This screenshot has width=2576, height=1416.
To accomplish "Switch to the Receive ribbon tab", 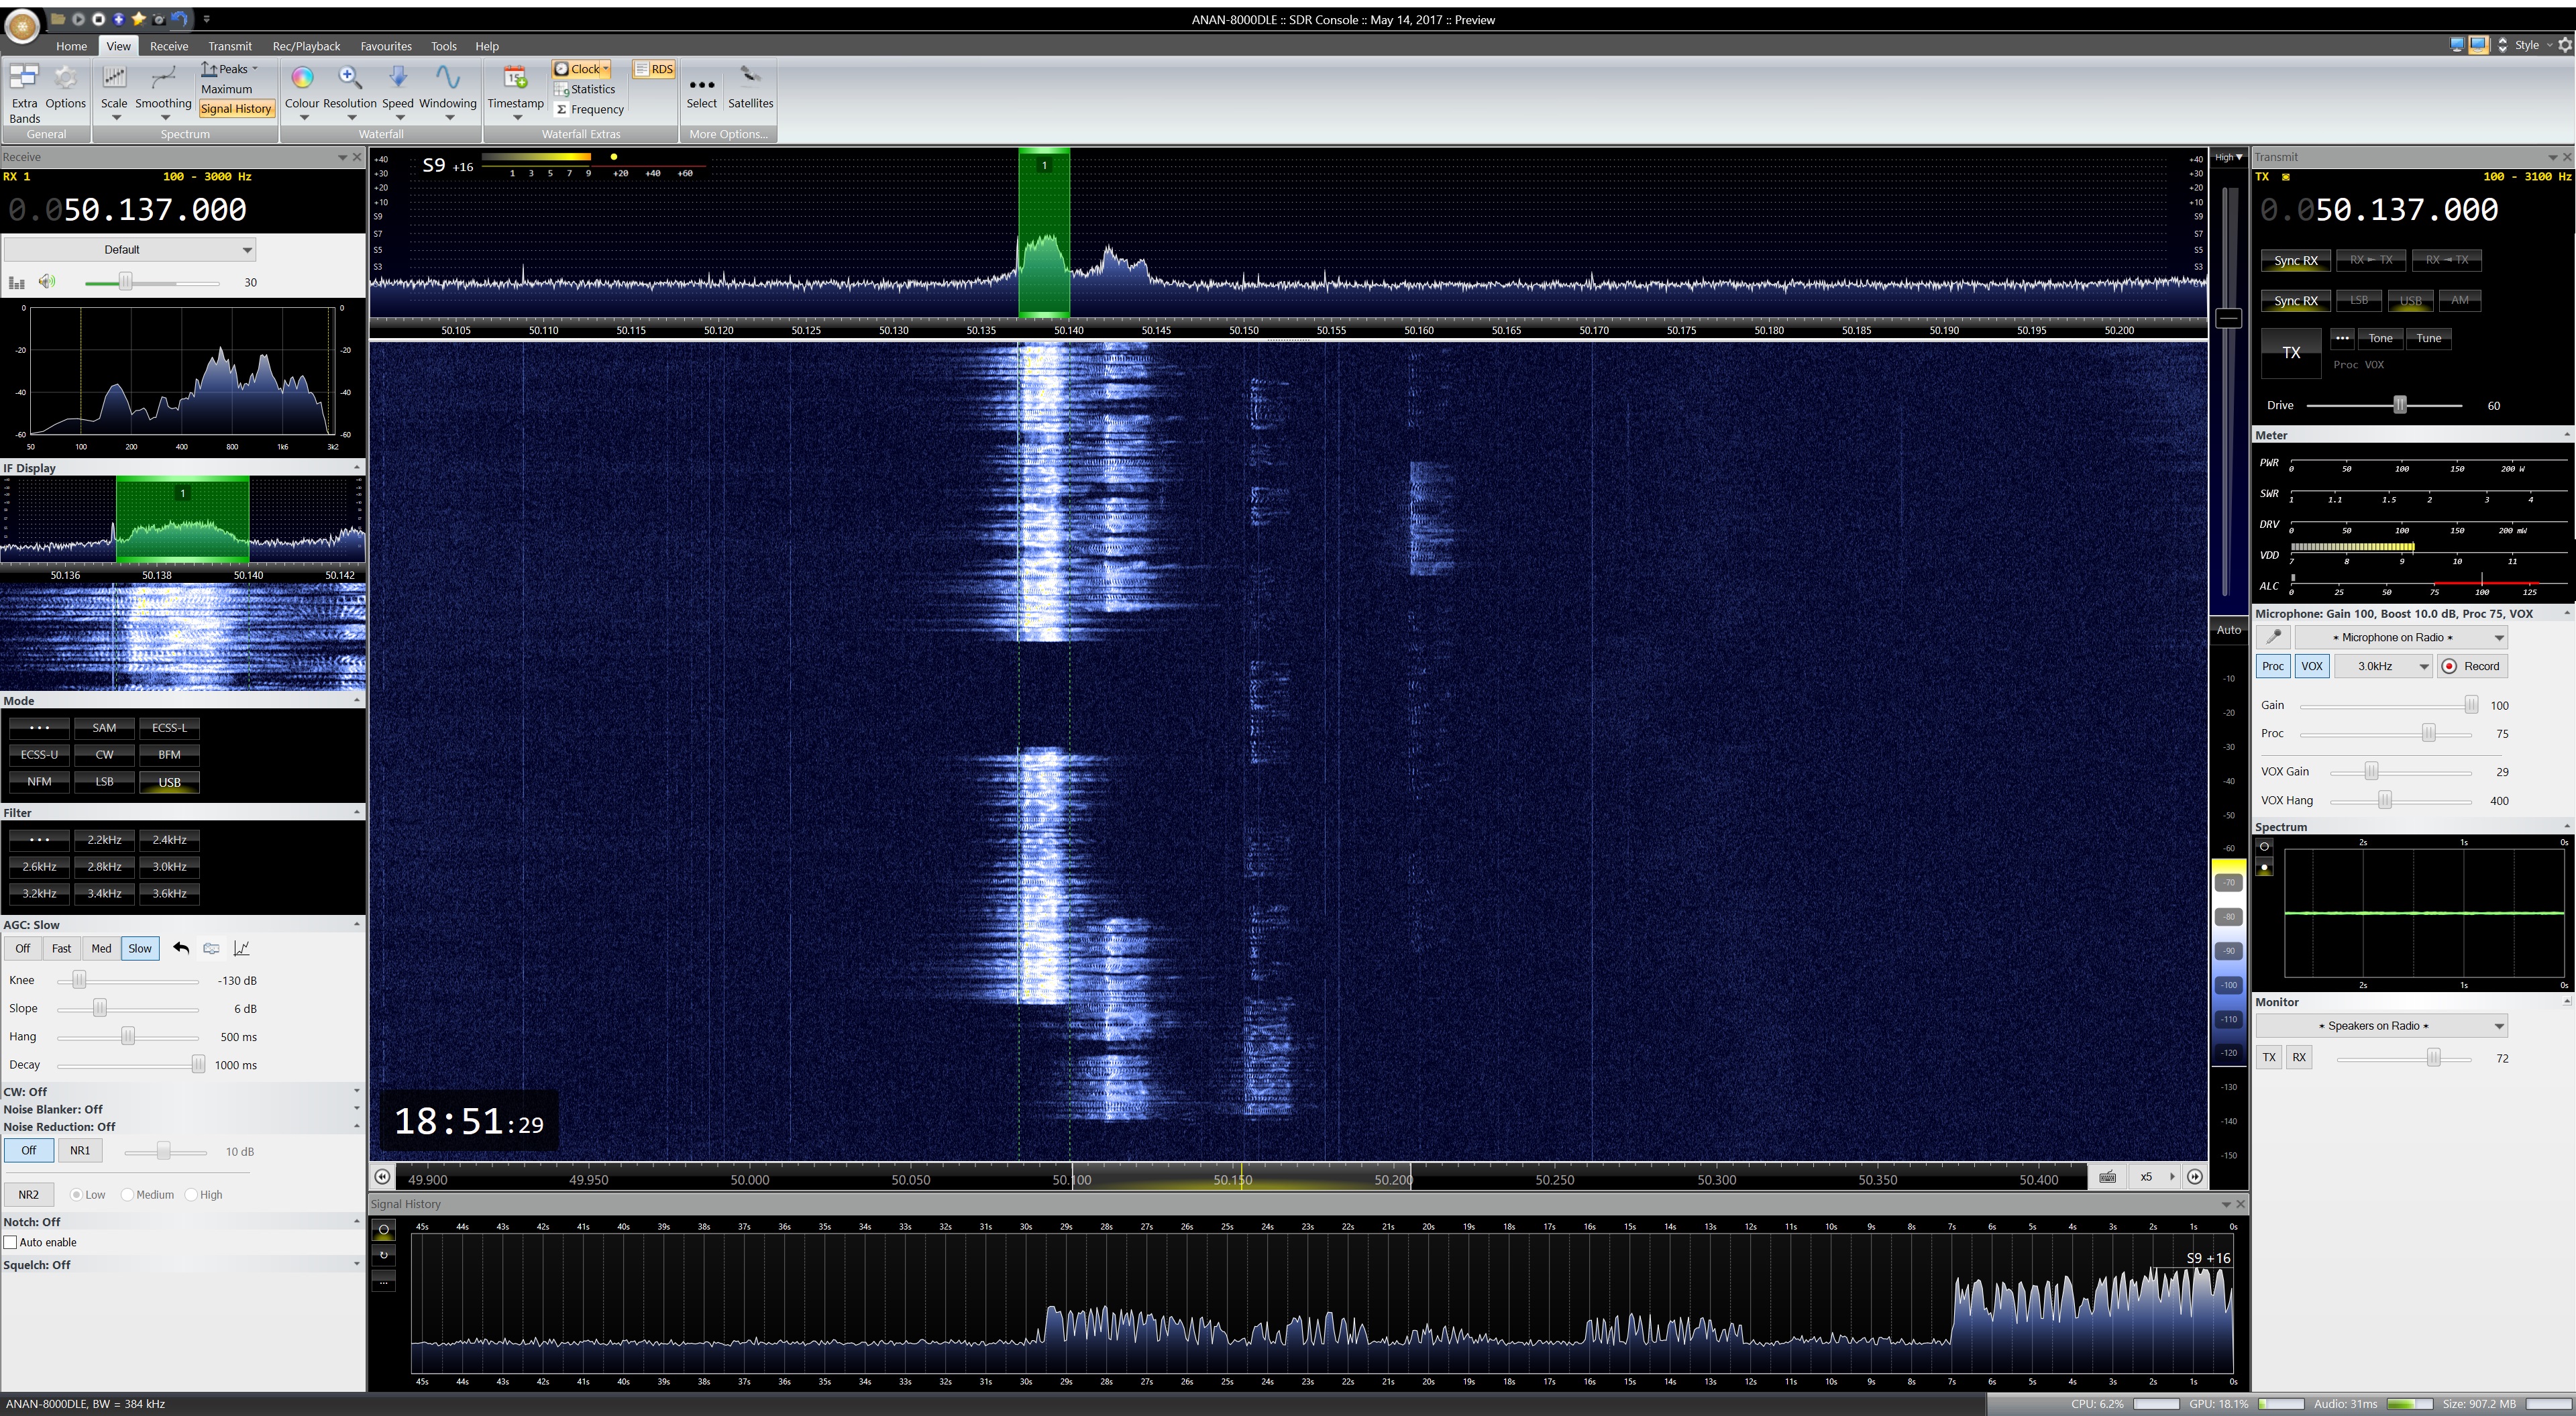I will pyautogui.click(x=168, y=46).
